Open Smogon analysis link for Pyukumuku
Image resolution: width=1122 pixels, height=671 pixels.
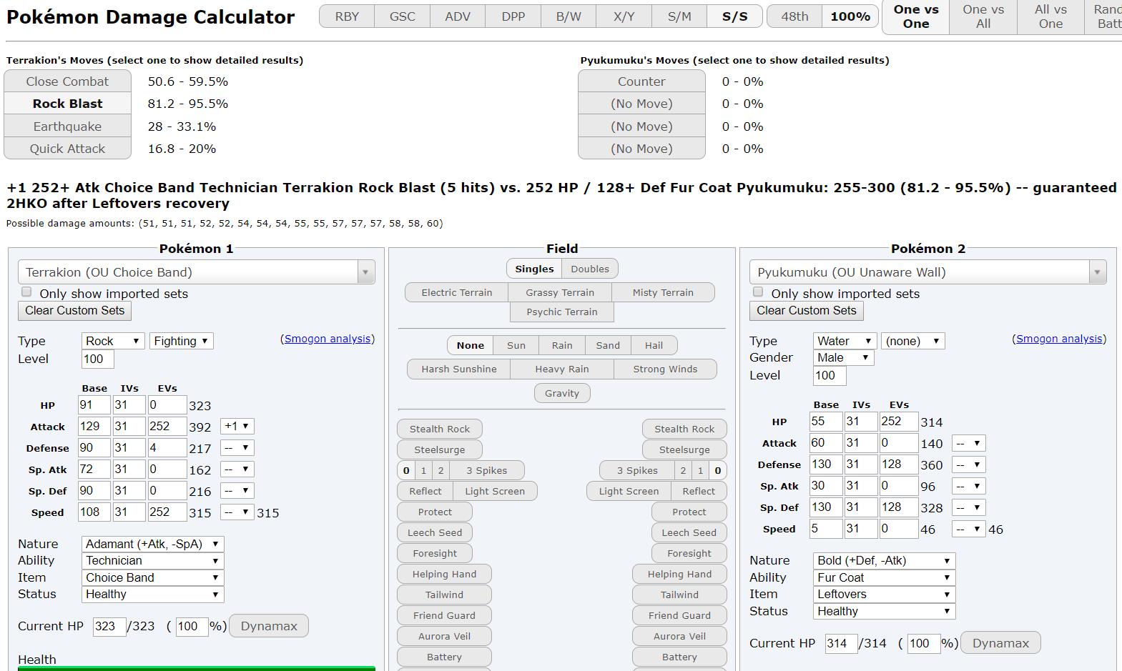[1058, 339]
